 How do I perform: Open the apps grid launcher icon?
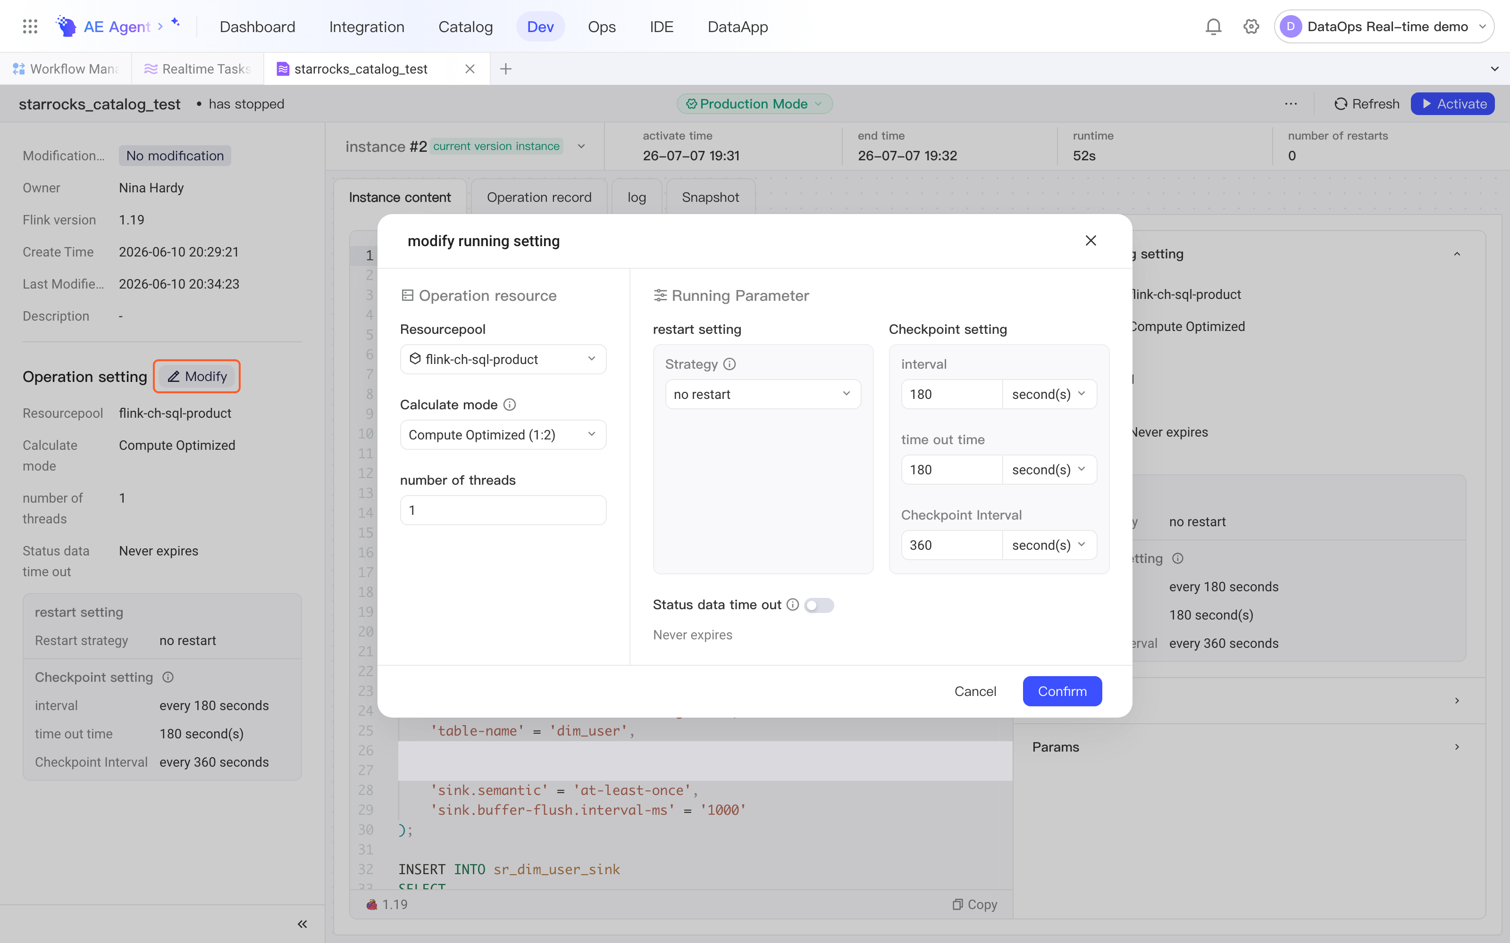30,26
